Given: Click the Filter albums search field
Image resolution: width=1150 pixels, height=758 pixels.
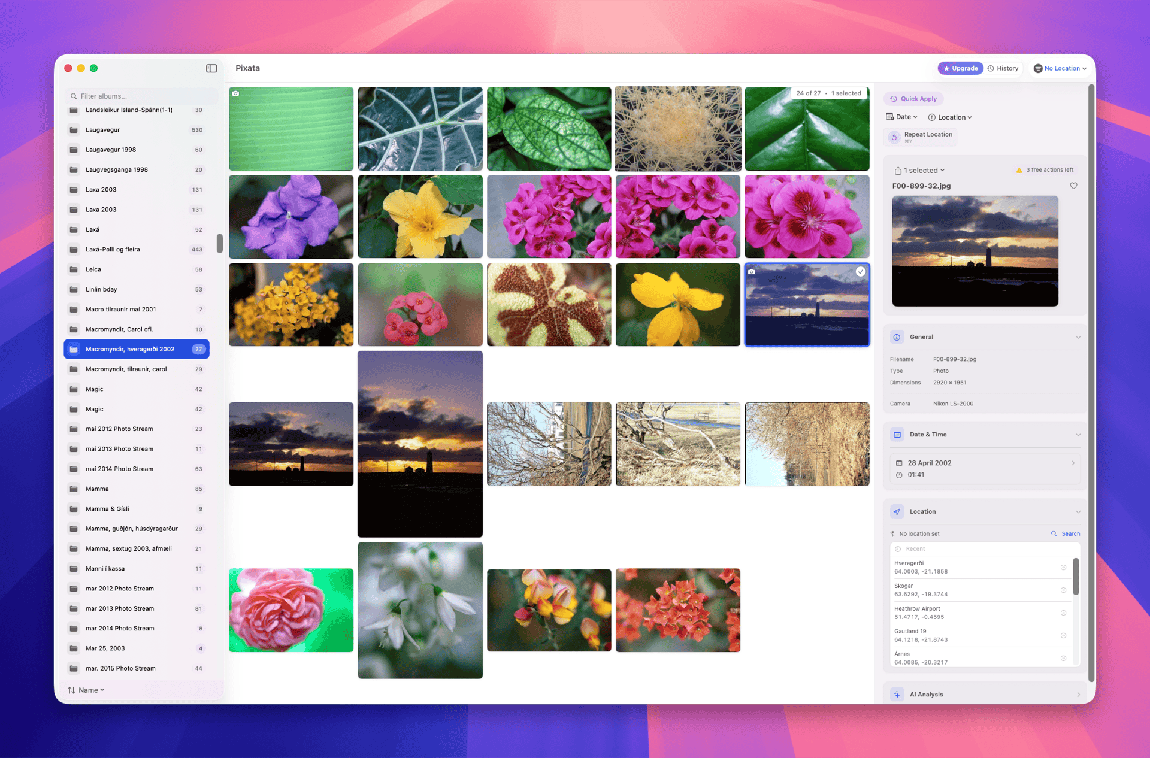Looking at the screenshot, I should click(141, 95).
